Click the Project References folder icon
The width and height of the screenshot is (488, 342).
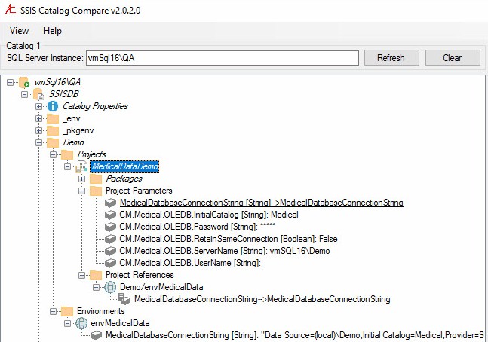pyautogui.click(x=96, y=275)
